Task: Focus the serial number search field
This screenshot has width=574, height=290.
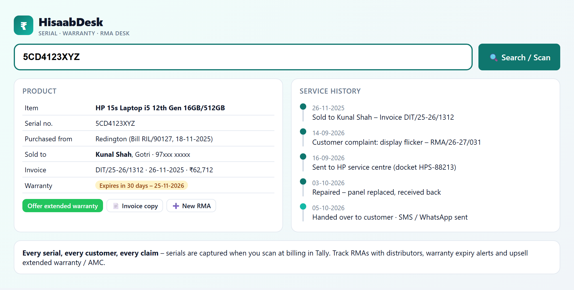Action: tap(243, 57)
